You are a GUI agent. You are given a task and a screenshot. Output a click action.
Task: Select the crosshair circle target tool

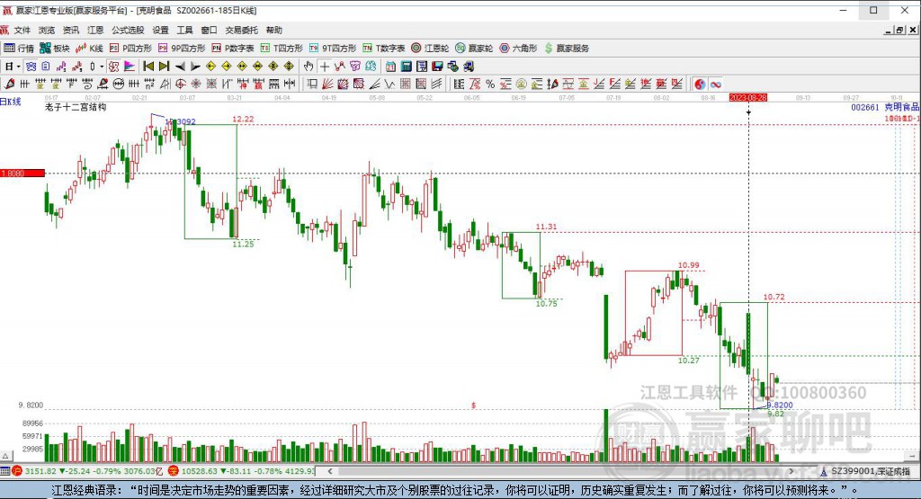pyautogui.click(x=180, y=84)
